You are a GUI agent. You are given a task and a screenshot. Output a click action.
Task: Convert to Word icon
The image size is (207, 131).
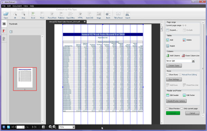pos(42,14)
